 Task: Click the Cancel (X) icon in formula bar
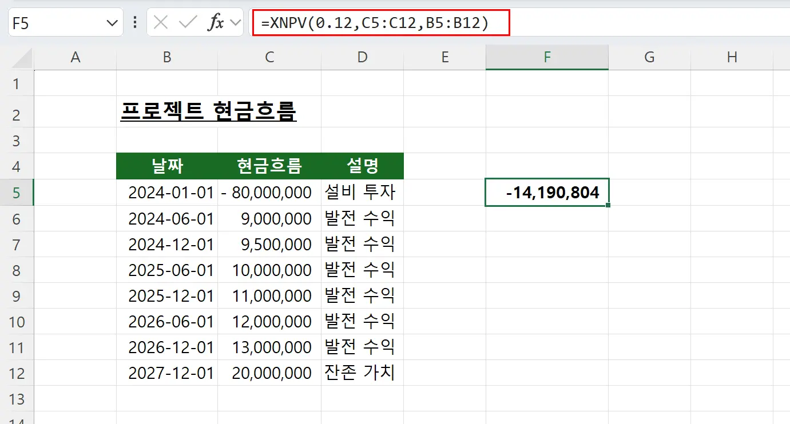pyautogui.click(x=162, y=22)
